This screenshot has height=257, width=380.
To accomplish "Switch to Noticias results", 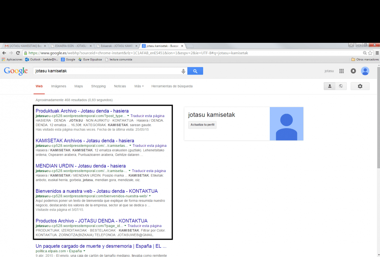I will coord(120,86).
